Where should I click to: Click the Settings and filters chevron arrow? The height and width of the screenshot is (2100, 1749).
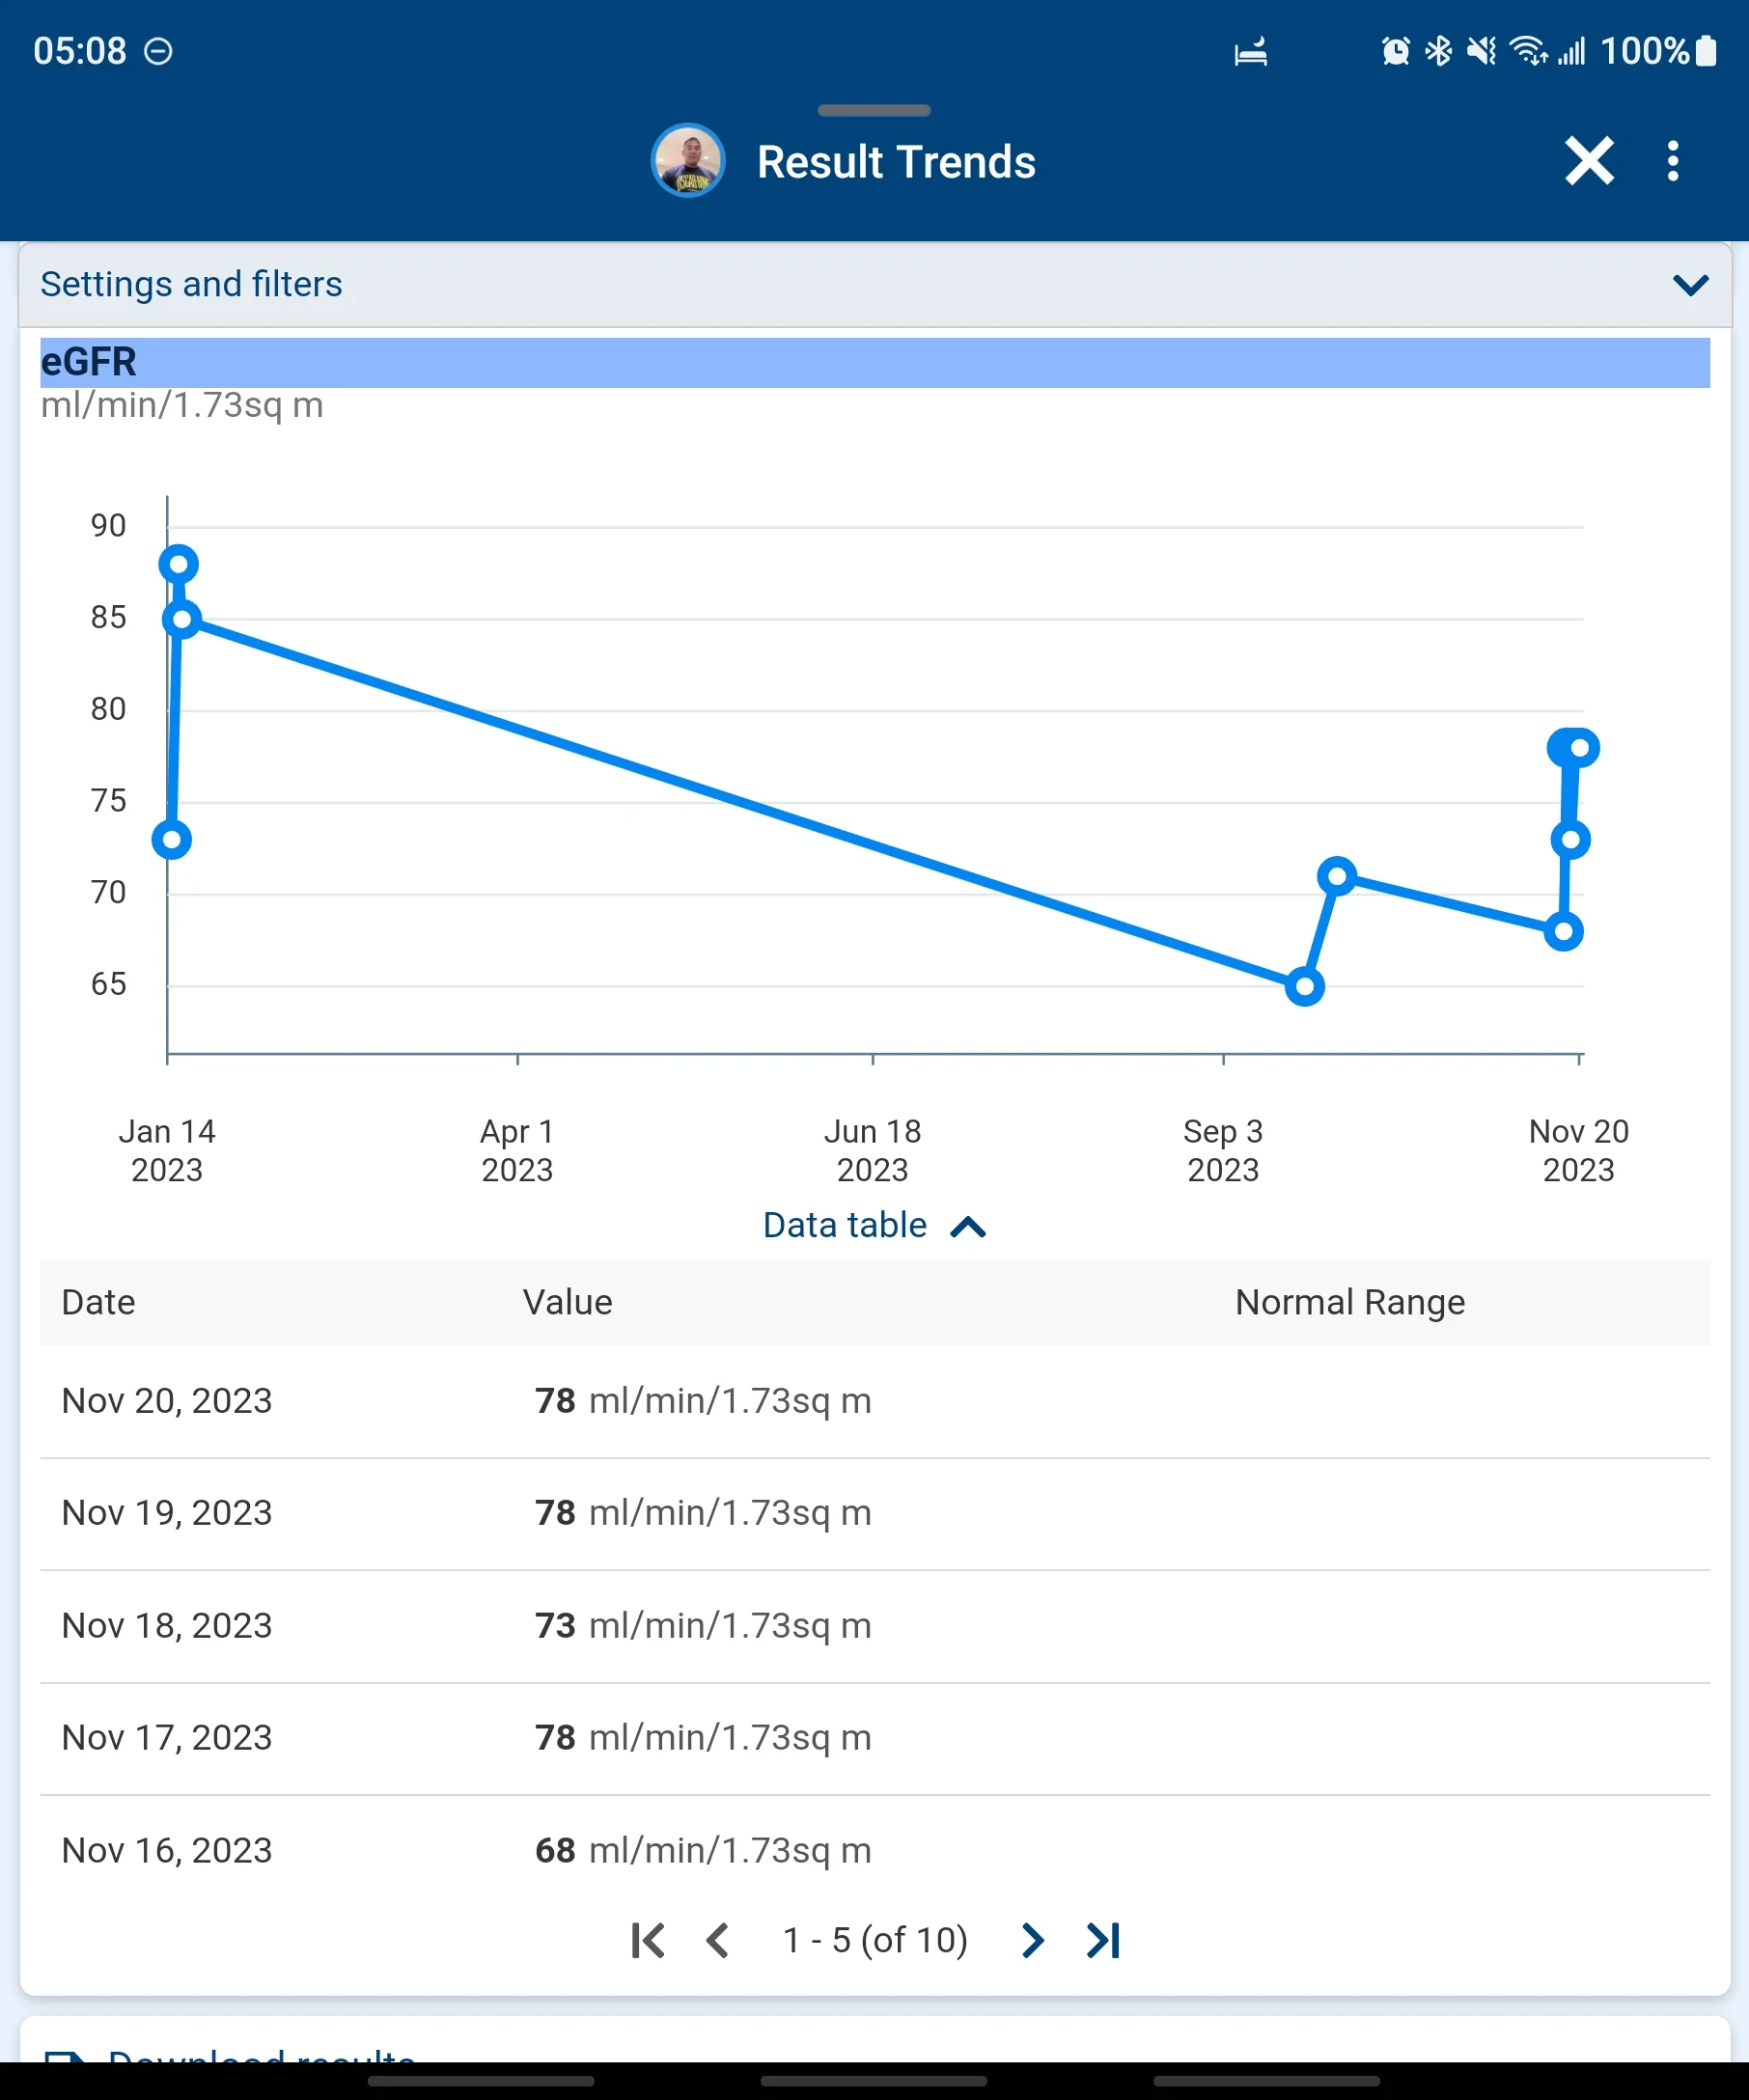click(x=1690, y=285)
